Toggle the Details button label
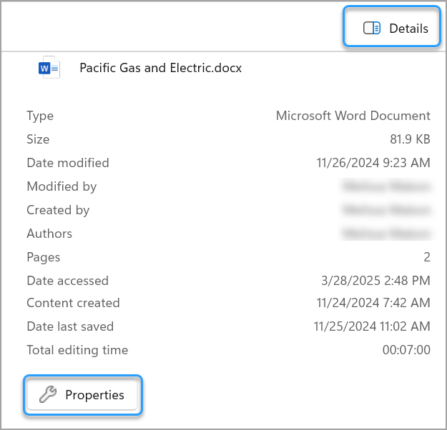447x430 pixels. pos(408,29)
